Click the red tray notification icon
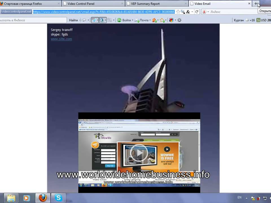This screenshot has height=203, width=271. point(259,198)
